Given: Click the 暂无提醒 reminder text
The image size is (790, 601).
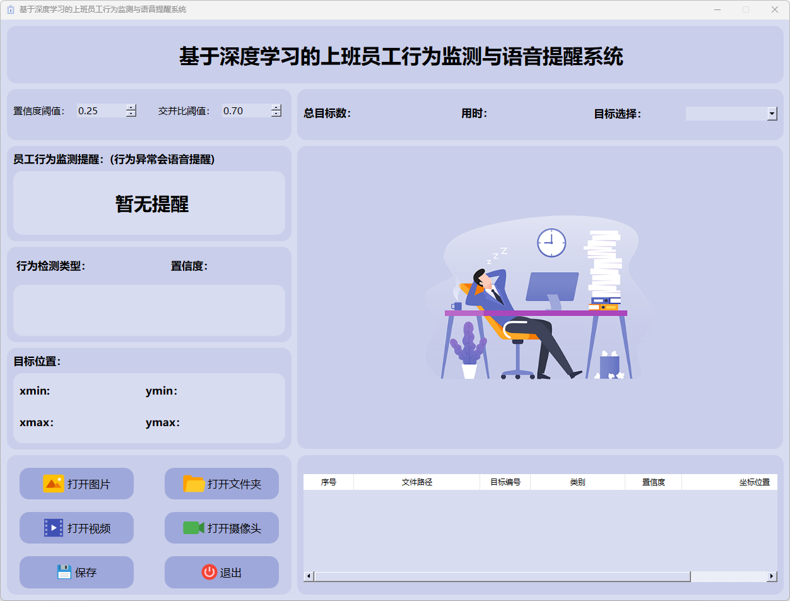Looking at the screenshot, I should [152, 203].
